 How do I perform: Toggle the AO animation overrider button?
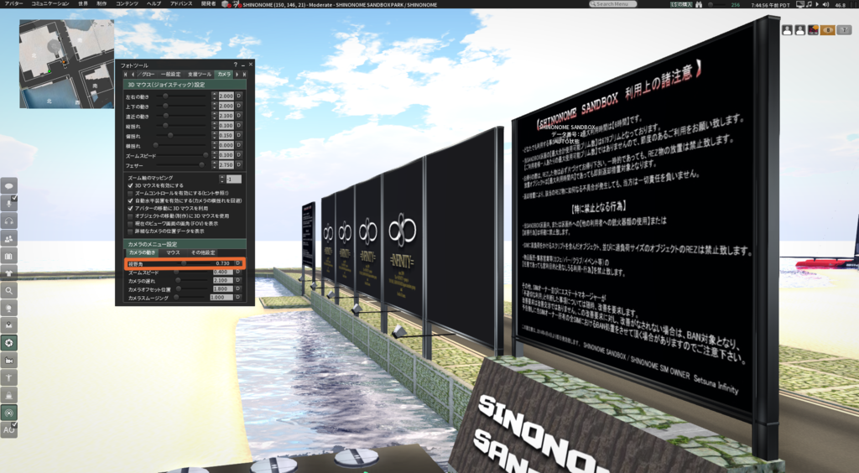[8, 429]
